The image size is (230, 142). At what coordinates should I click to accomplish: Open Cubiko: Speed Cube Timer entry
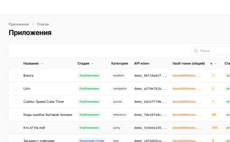[44, 101]
